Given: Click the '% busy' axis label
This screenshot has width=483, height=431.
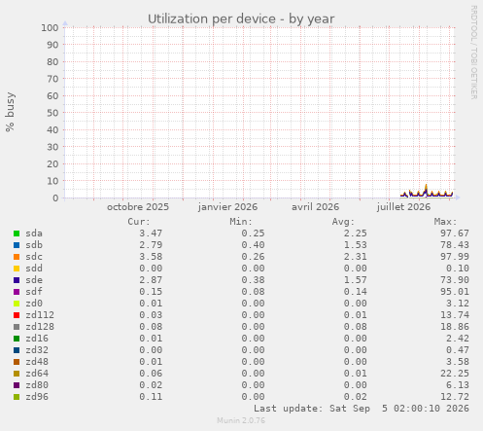Looking at the screenshot, I should 10,112.
